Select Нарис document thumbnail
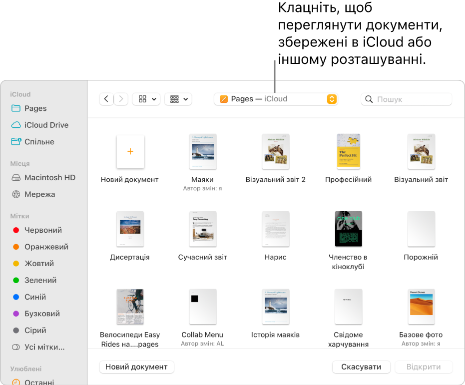This screenshot has height=385, width=465. click(x=276, y=229)
